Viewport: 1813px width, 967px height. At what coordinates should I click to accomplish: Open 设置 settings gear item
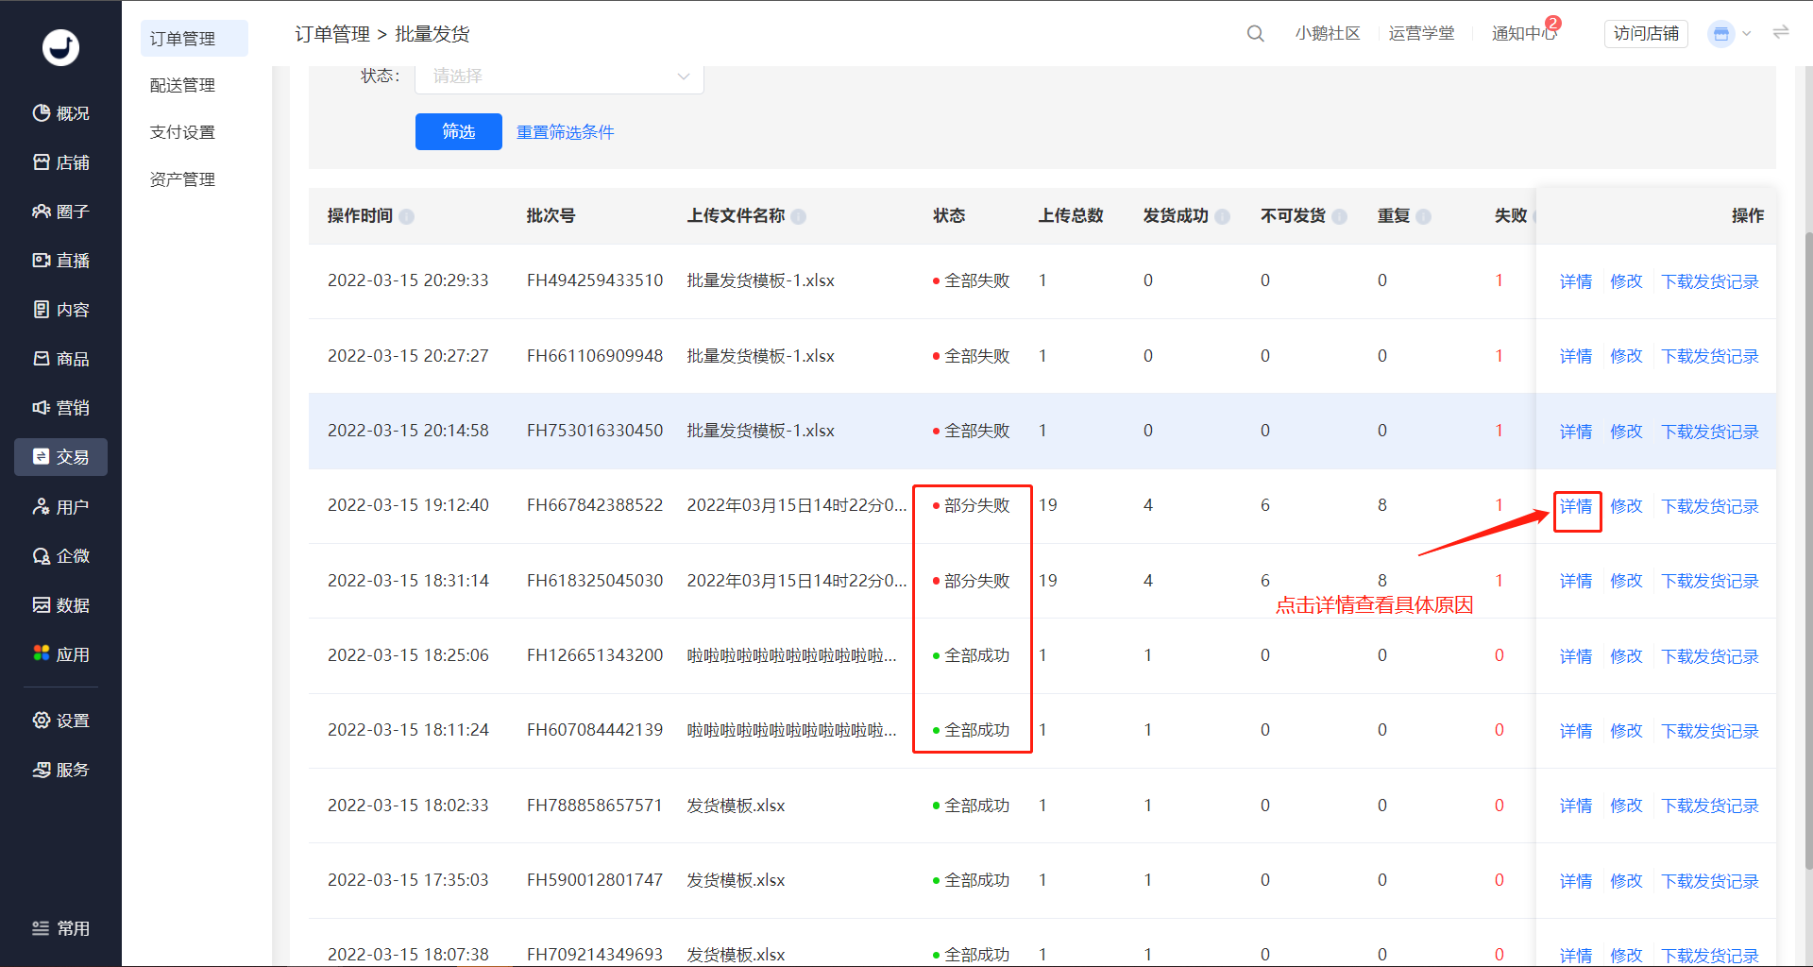pyautogui.click(x=60, y=721)
